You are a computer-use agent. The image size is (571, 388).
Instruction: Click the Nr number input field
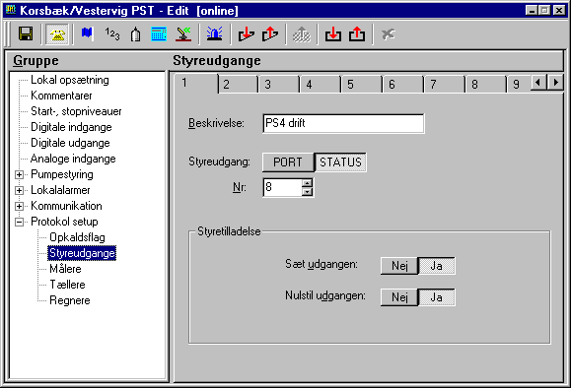point(283,187)
